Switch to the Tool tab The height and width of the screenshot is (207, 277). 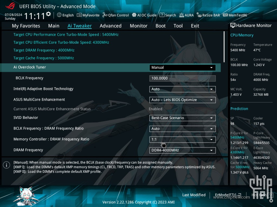pos(178,26)
